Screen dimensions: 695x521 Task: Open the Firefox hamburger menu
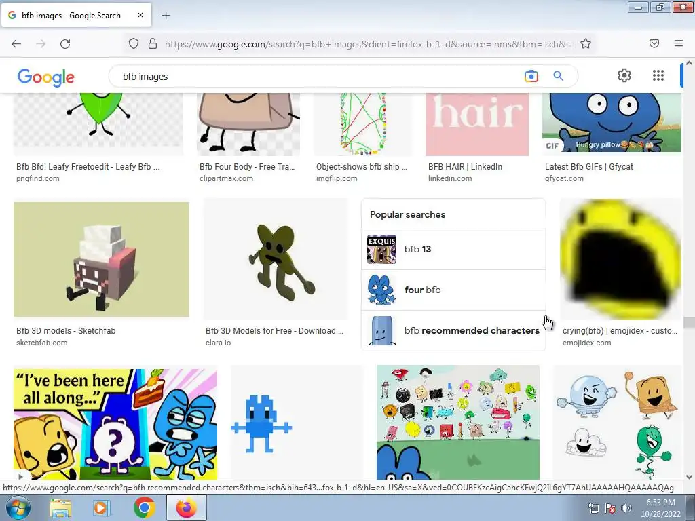(x=679, y=43)
